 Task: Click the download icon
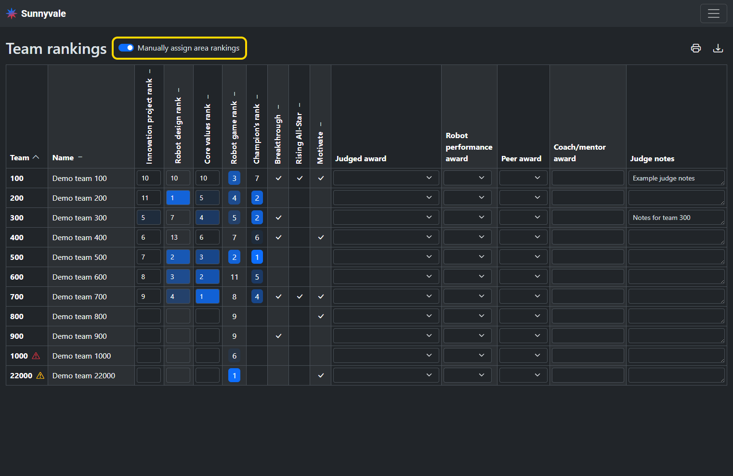coord(718,48)
